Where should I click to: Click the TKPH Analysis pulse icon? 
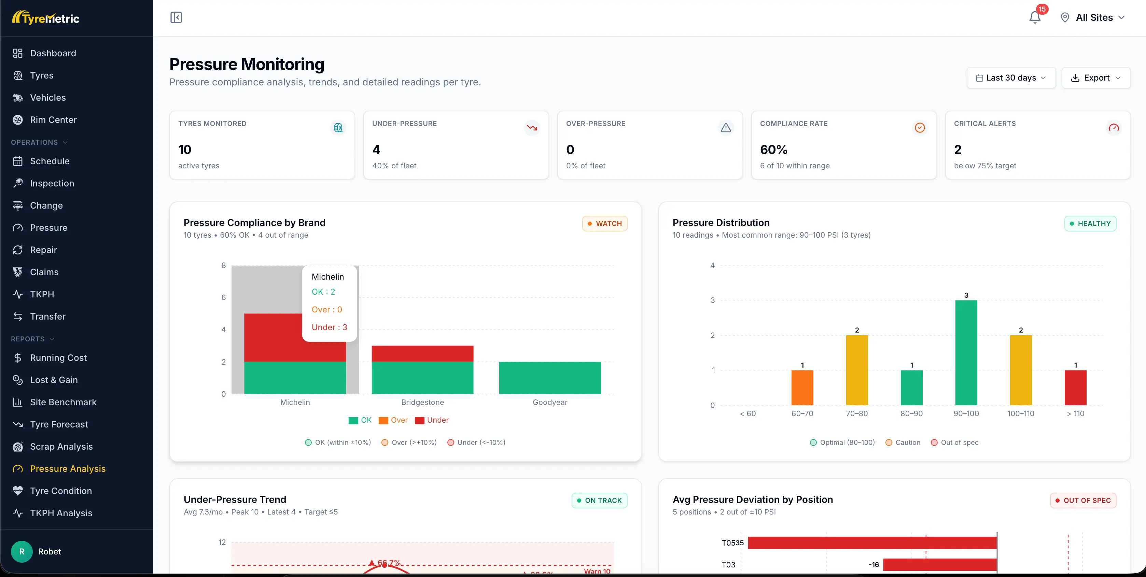pos(18,513)
